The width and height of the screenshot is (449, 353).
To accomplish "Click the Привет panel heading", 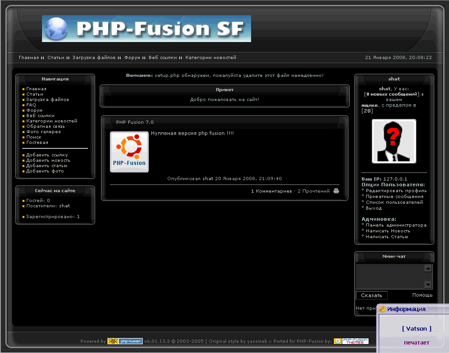I will [x=224, y=90].
